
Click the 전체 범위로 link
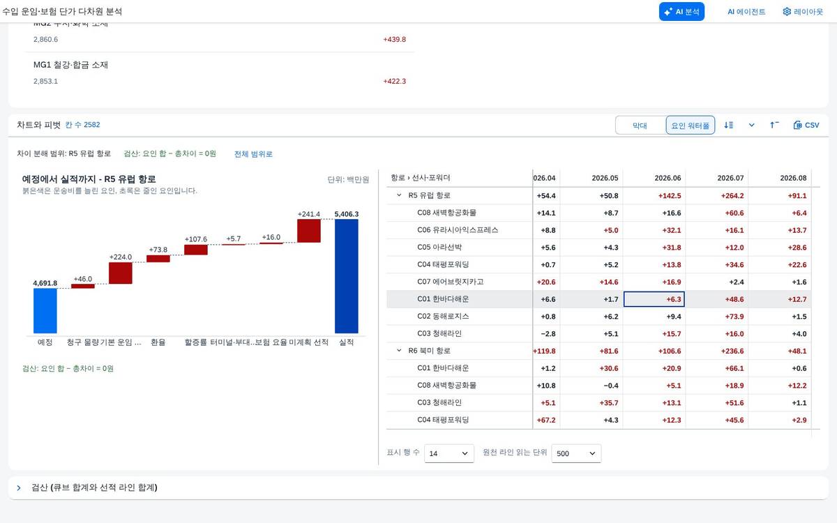pyautogui.click(x=253, y=153)
